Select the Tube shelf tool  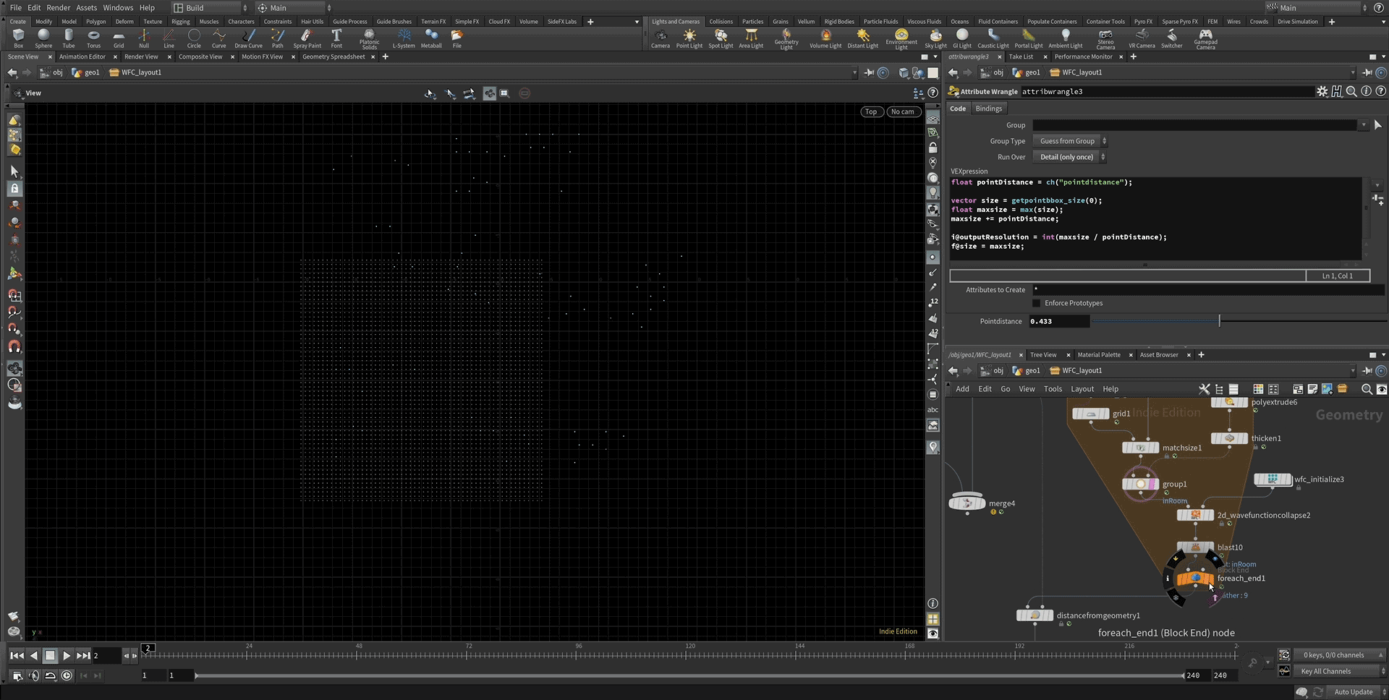tap(69, 38)
